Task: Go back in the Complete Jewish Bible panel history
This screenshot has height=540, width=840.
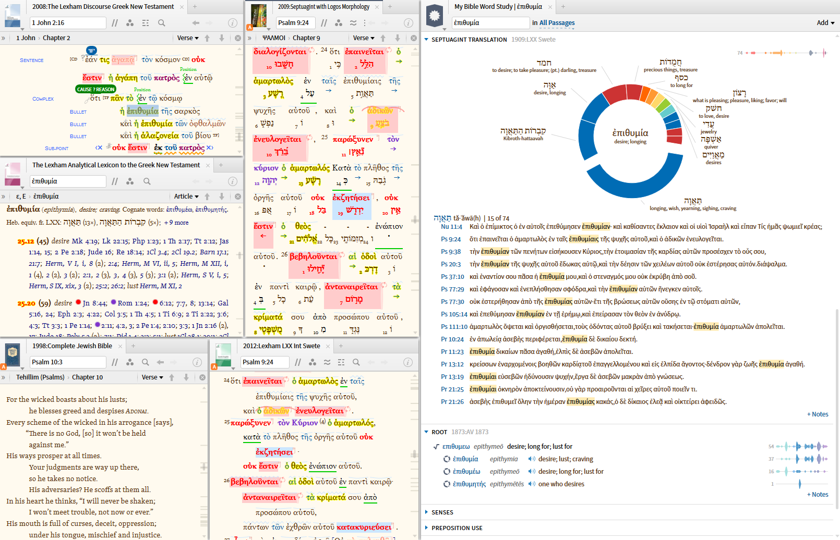Action: [x=160, y=362]
